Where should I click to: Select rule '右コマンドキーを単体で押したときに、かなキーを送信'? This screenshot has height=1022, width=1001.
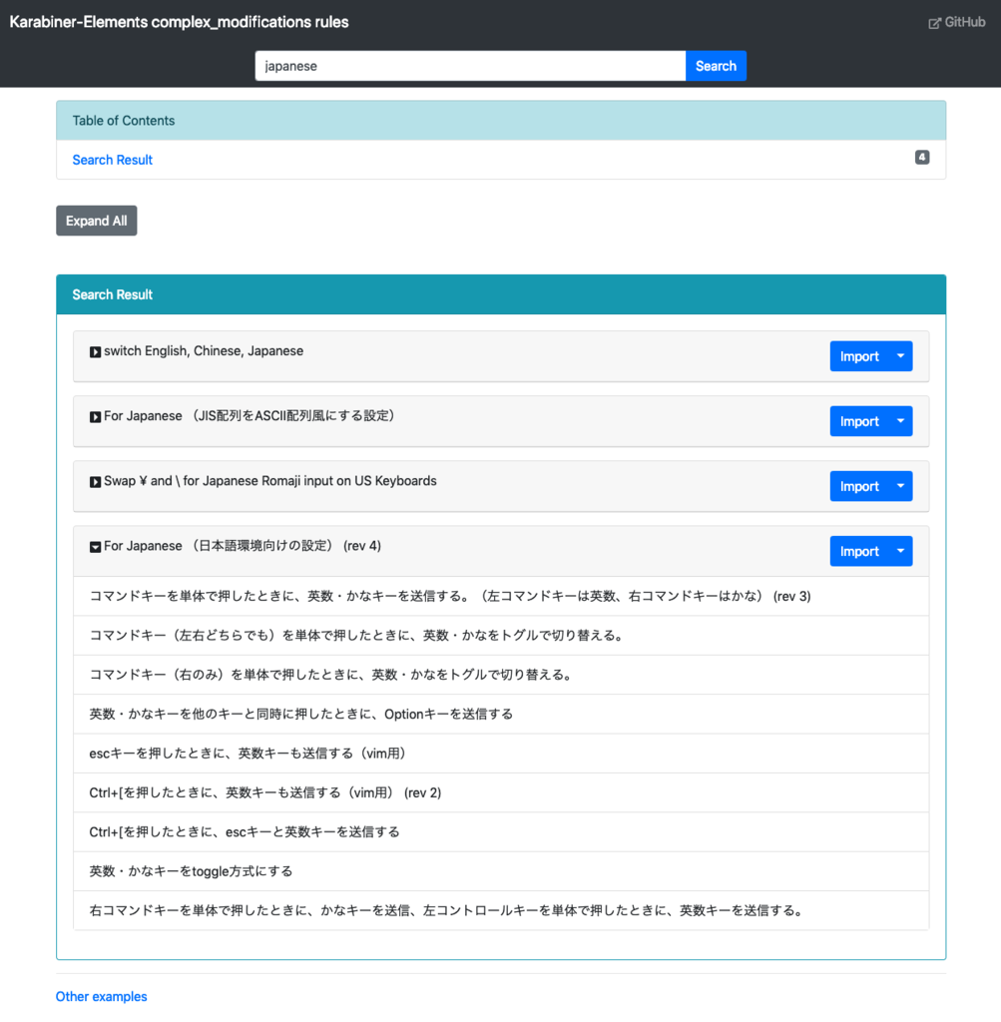pyautogui.click(x=501, y=910)
